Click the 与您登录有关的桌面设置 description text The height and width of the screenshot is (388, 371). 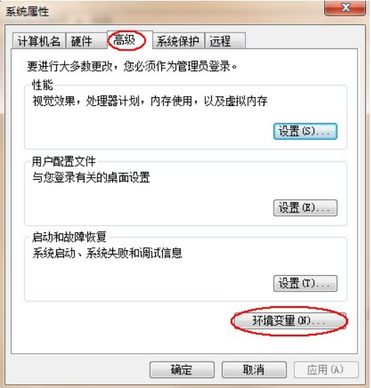coord(91,177)
